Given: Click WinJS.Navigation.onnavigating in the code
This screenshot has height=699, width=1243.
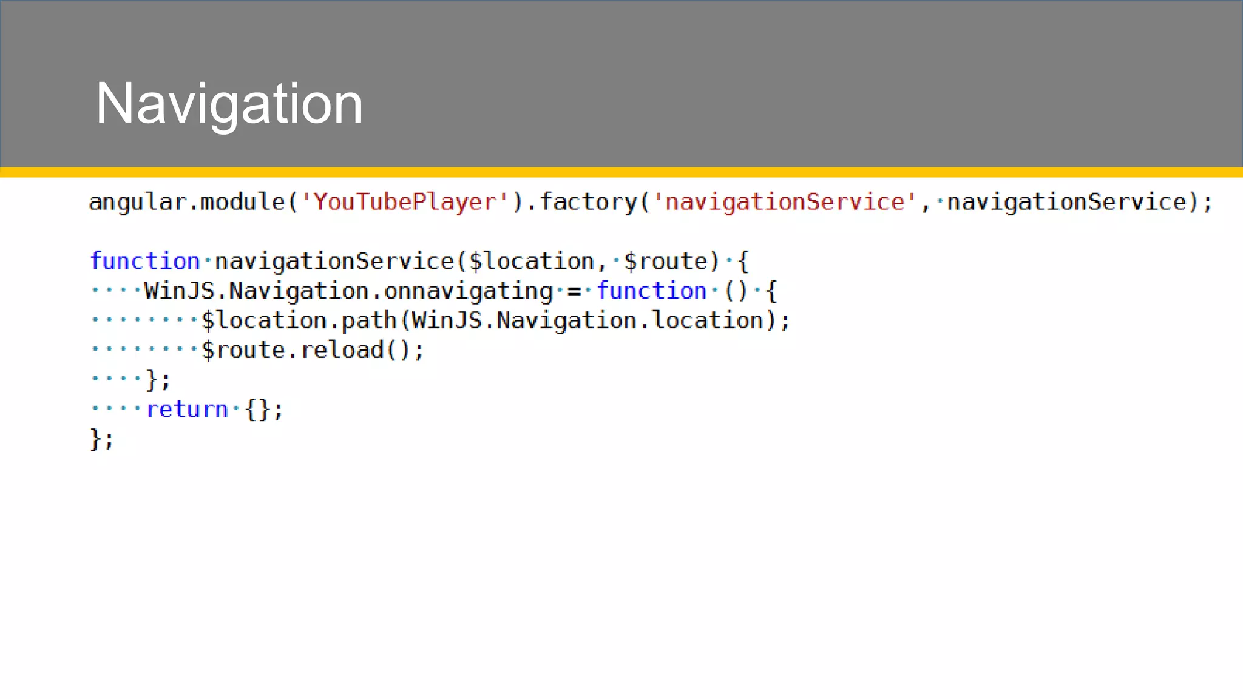Looking at the screenshot, I should pyautogui.click(x=348, y=291).
